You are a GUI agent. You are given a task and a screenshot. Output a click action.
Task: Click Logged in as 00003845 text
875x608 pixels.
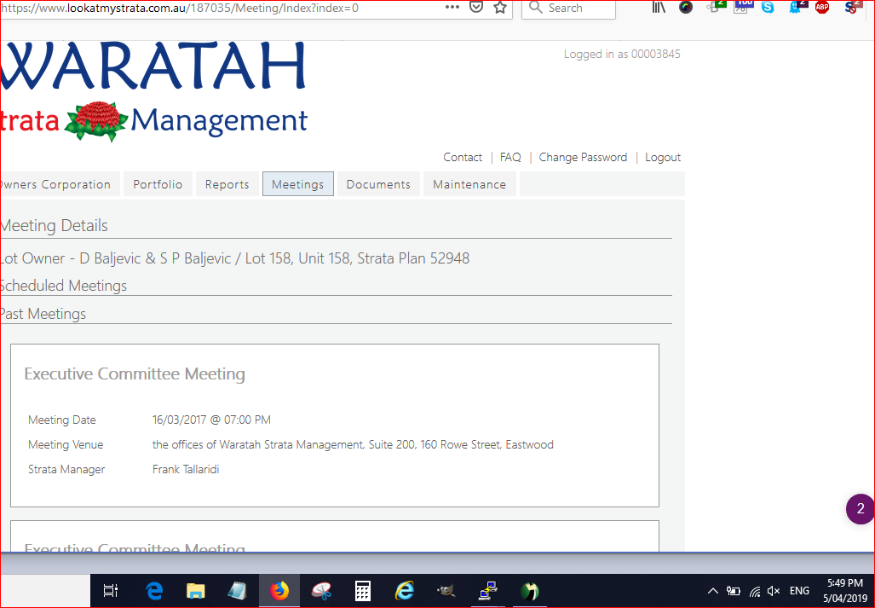(x=622, y=55)
